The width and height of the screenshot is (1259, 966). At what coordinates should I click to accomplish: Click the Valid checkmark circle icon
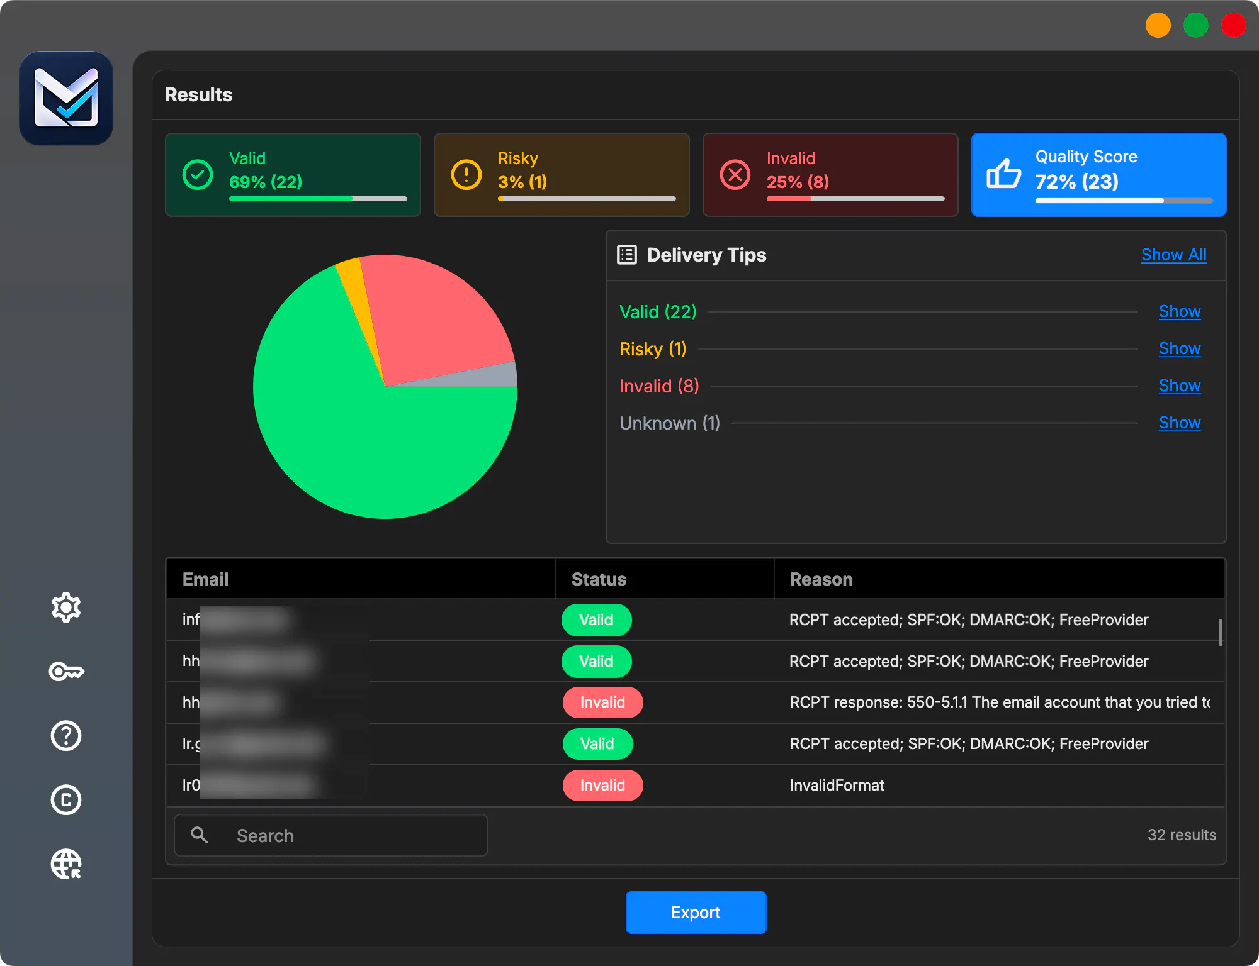click(x=198, y=174)
